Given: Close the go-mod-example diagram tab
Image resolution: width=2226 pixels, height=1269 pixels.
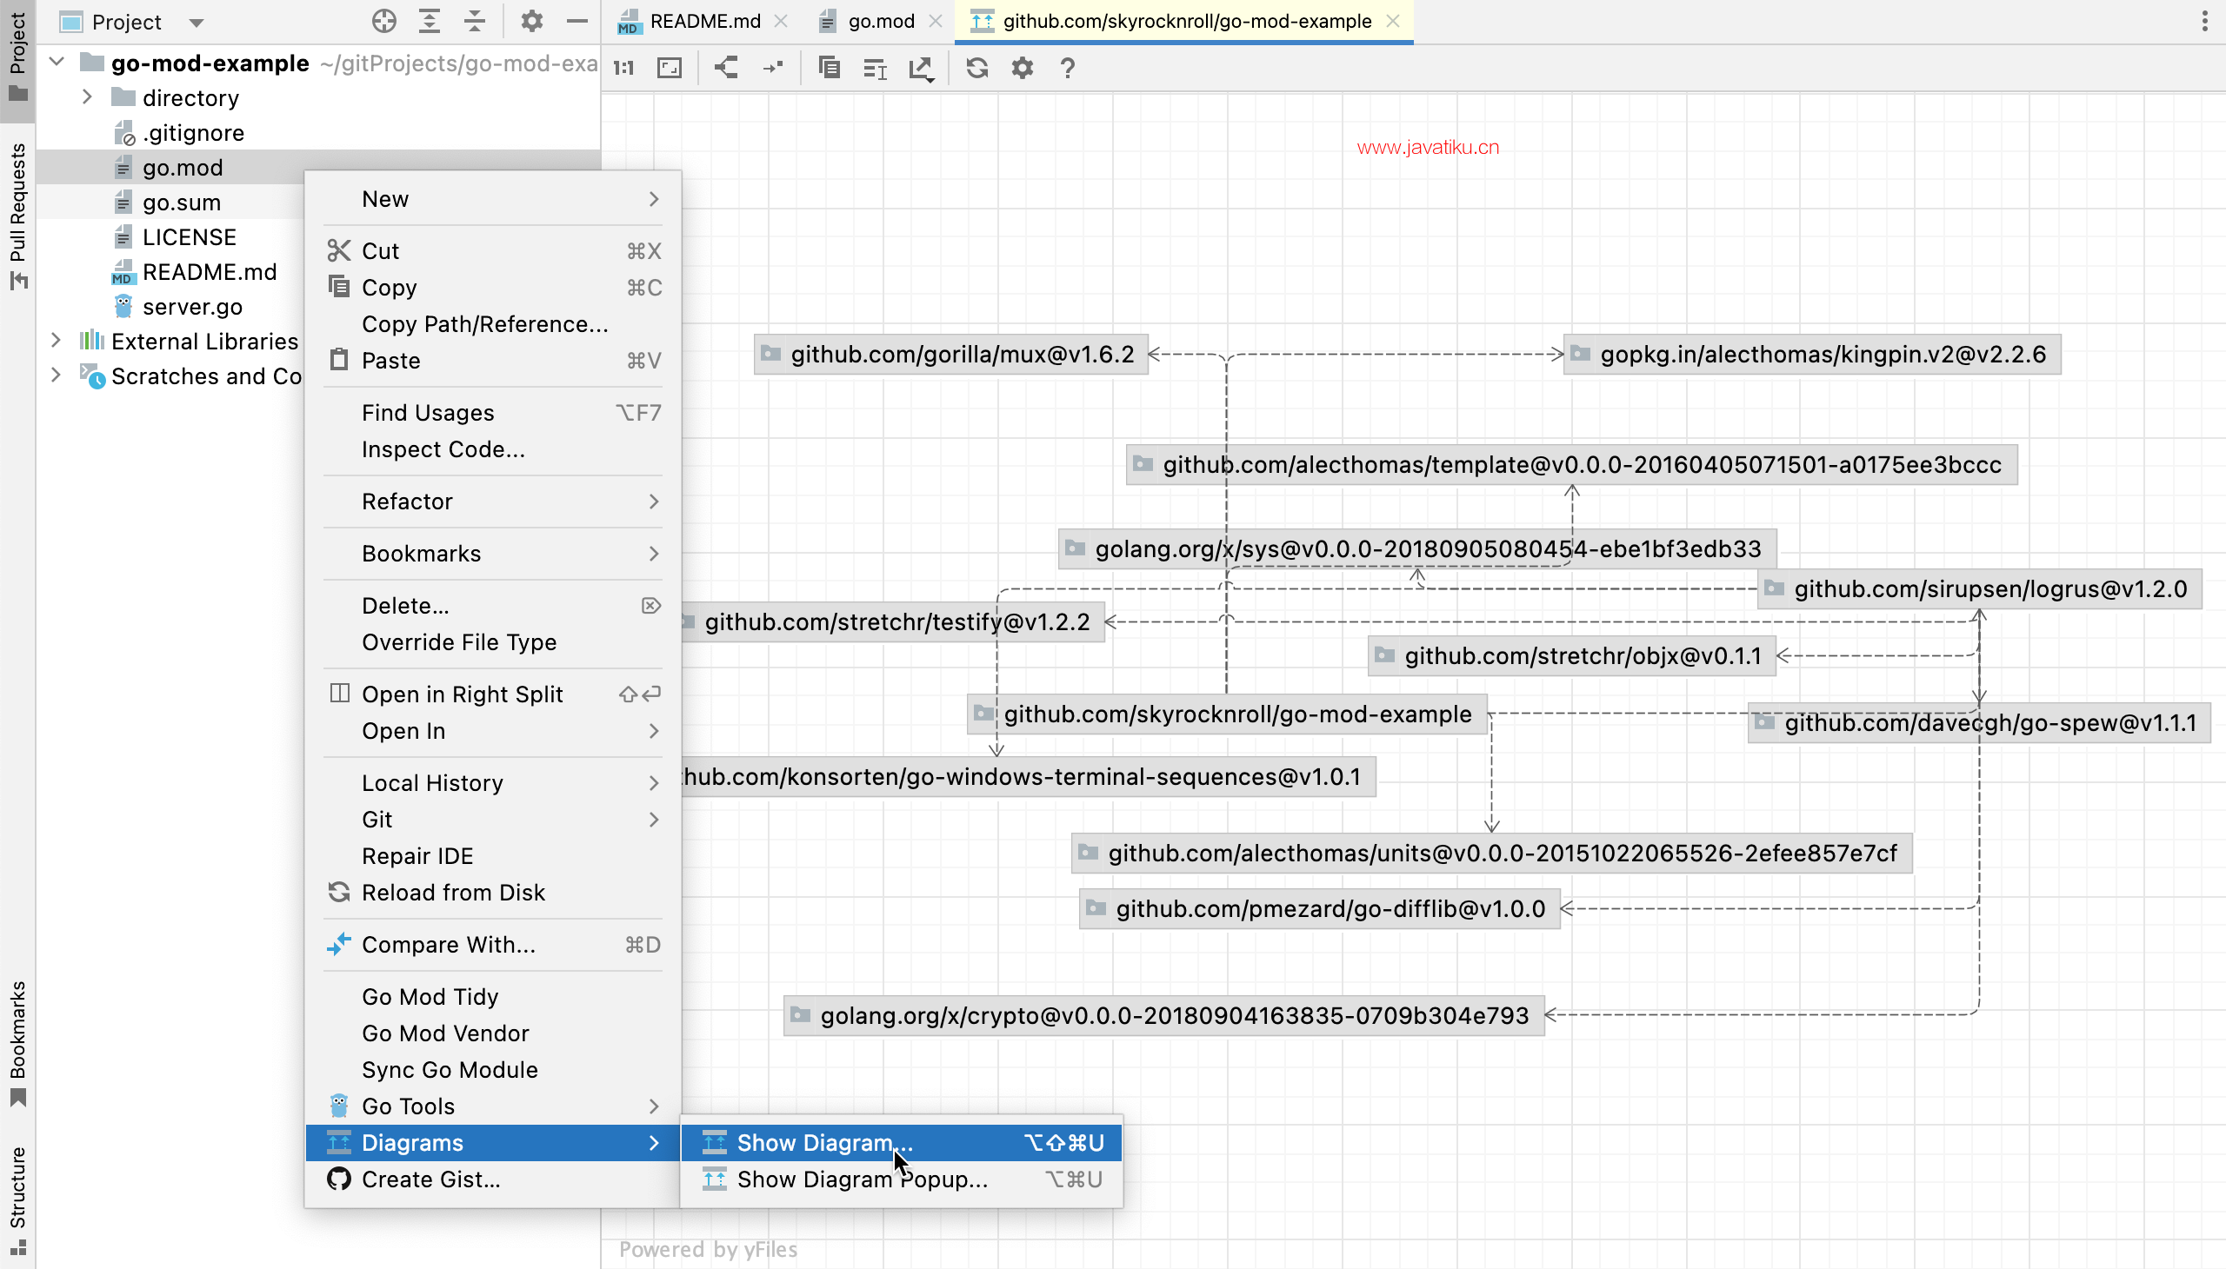Looking at the screenshot, I should click(x=1393, y=21).
